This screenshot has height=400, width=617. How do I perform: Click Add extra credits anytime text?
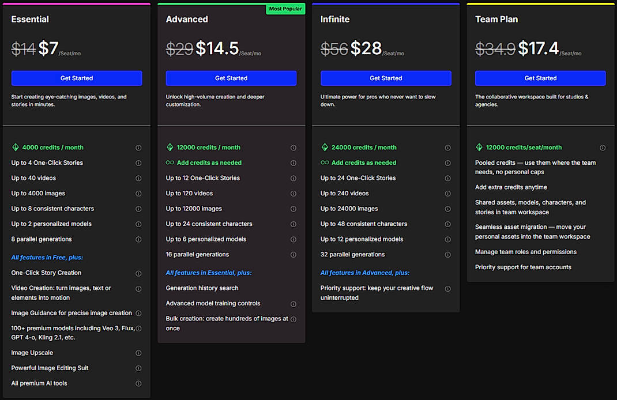point(511,187)
